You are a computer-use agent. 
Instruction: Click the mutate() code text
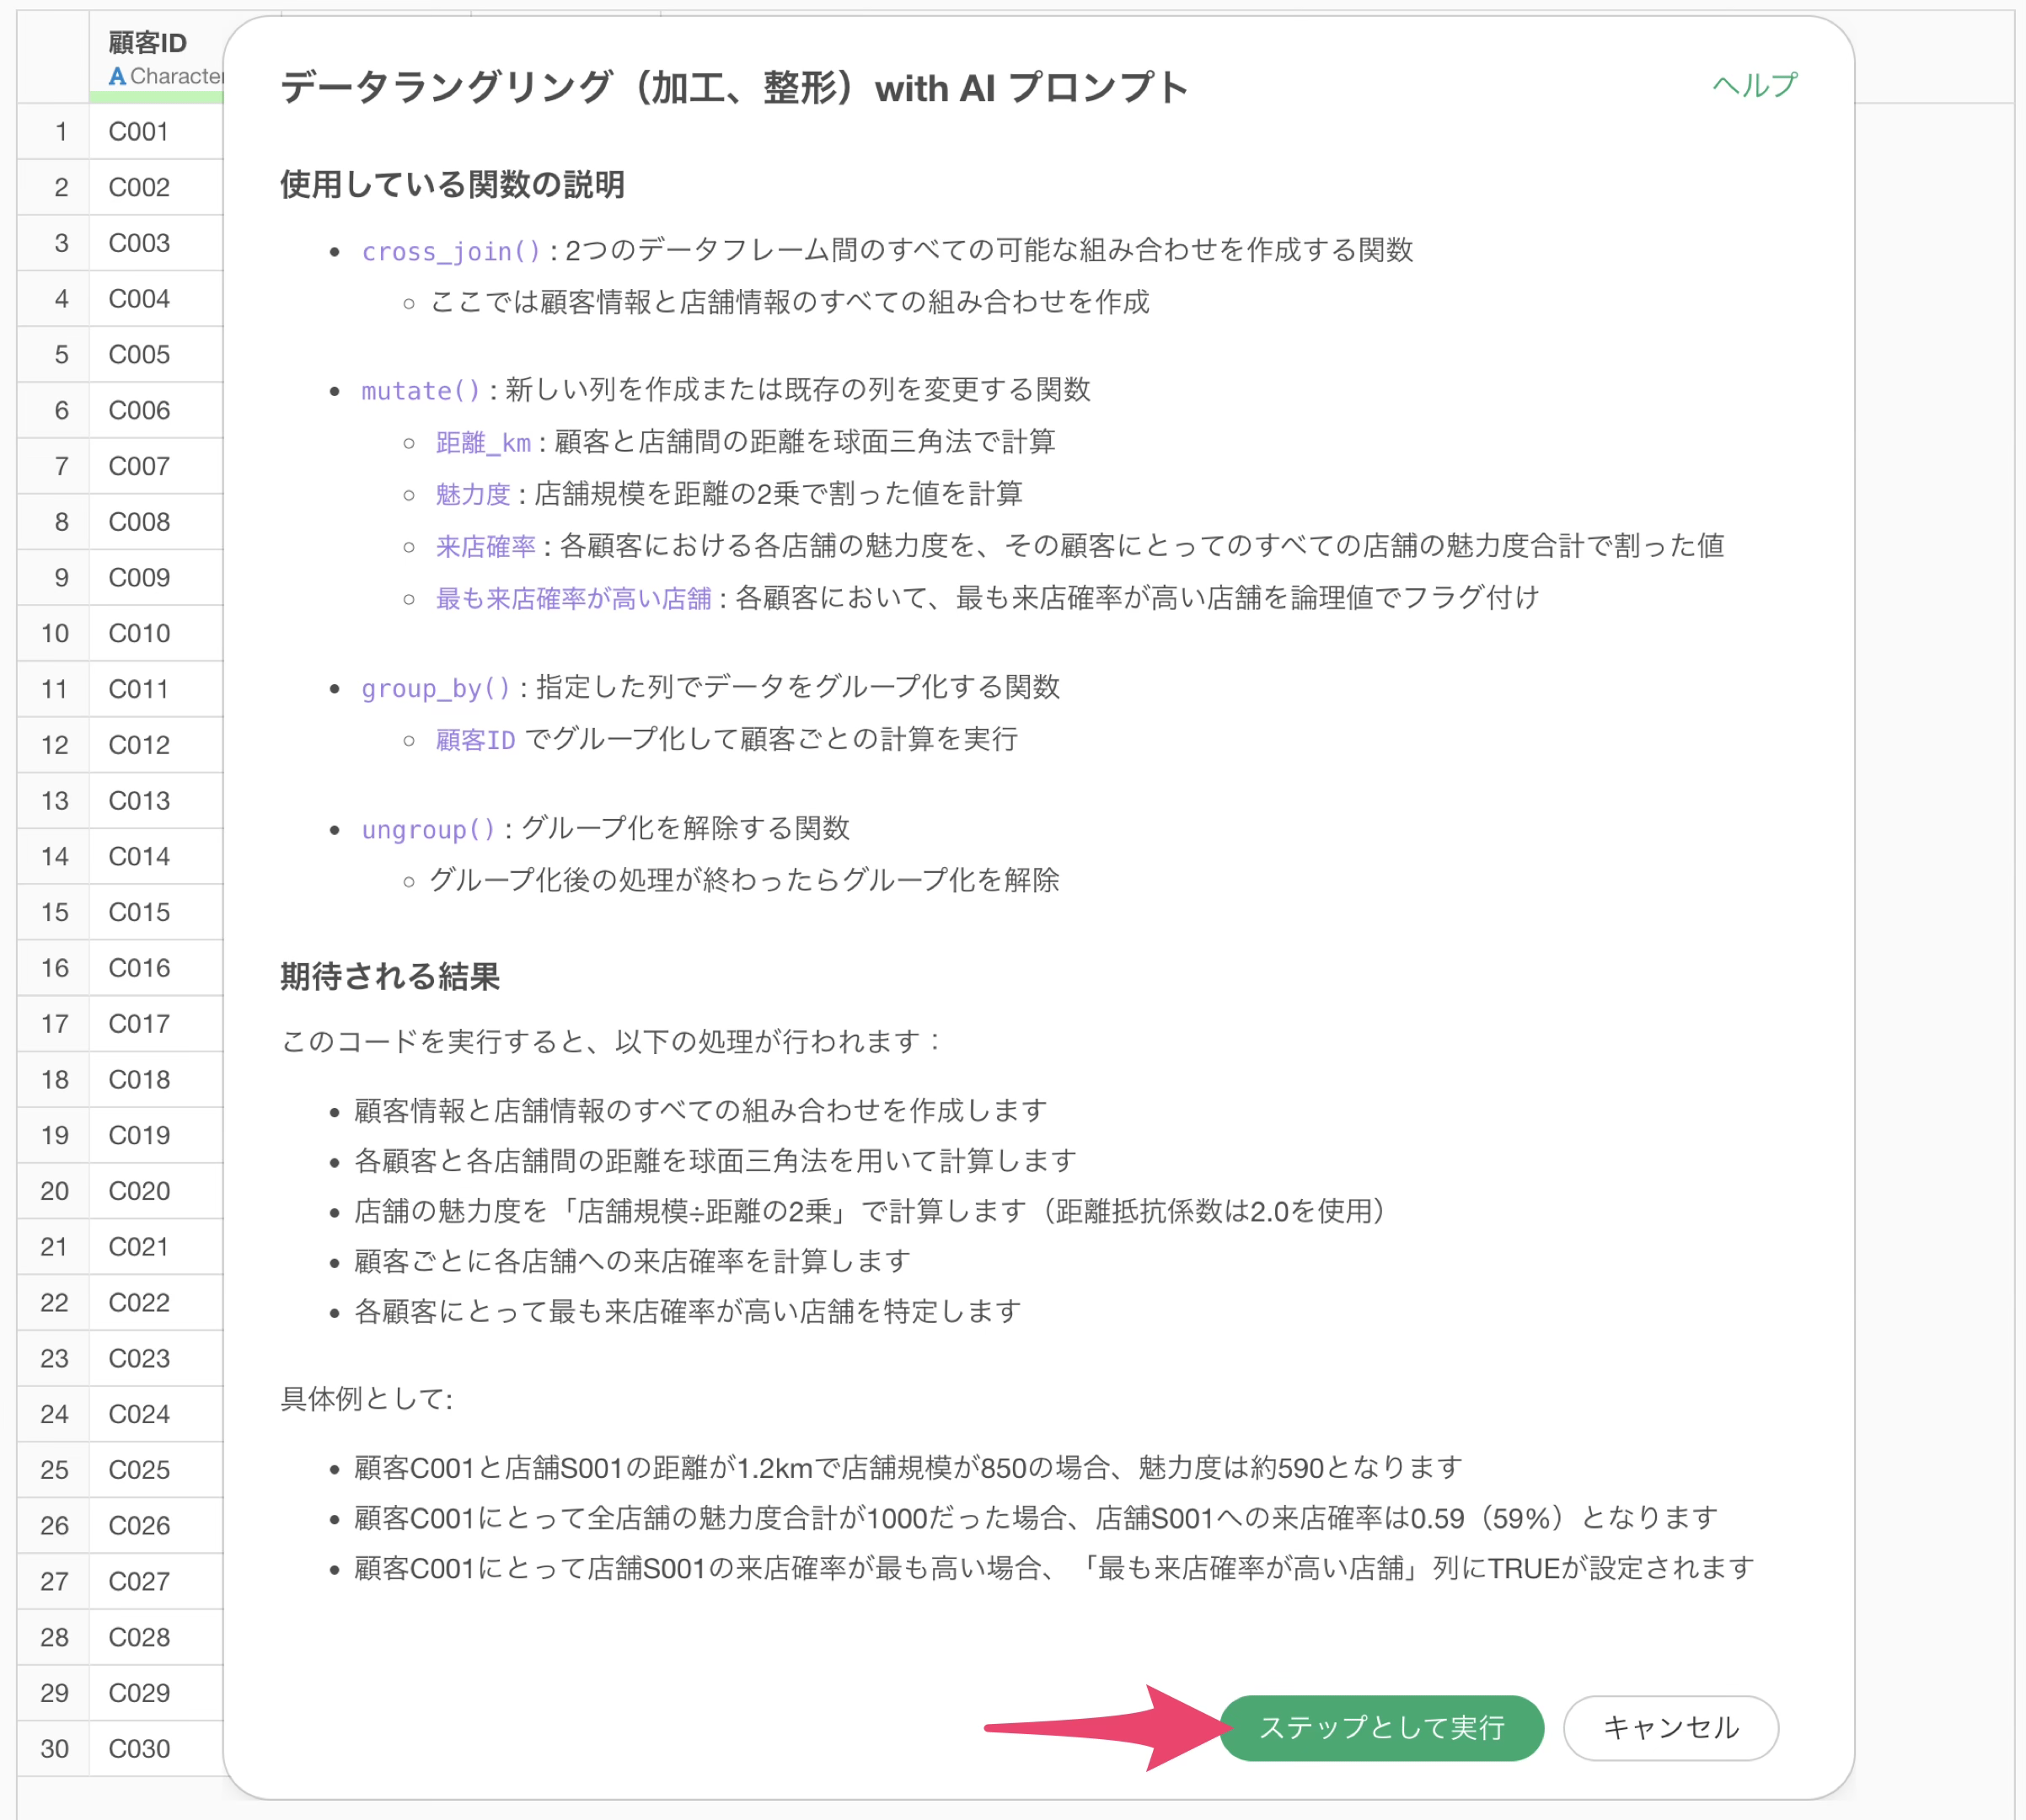[420, 390]
